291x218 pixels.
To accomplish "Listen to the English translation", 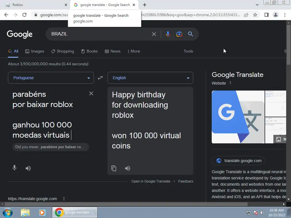I will [x=128, y=168].
